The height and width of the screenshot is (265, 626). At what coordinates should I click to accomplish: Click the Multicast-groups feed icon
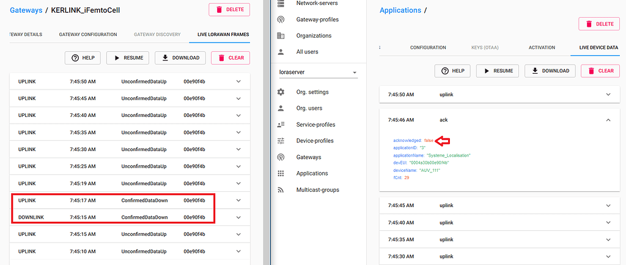pyautogui.click(x=281, y=190)
